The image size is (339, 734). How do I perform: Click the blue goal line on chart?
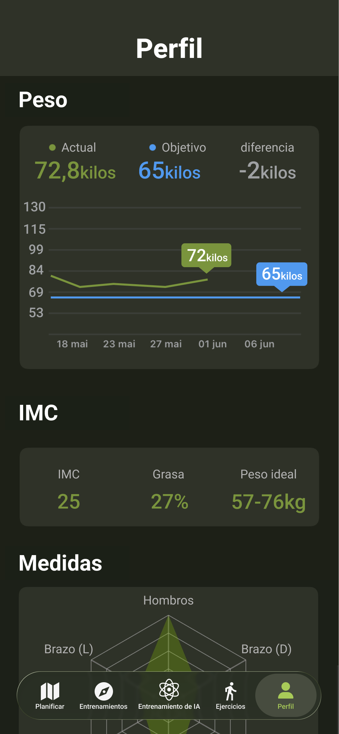(175, 297)
